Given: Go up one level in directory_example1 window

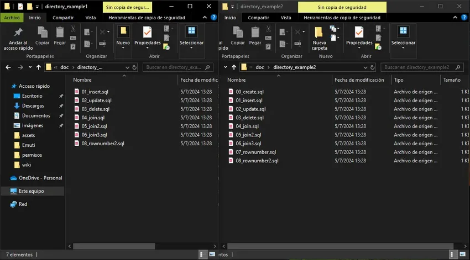Looking at the screenshot, I should pyautogui.click(x=38, y=67).
